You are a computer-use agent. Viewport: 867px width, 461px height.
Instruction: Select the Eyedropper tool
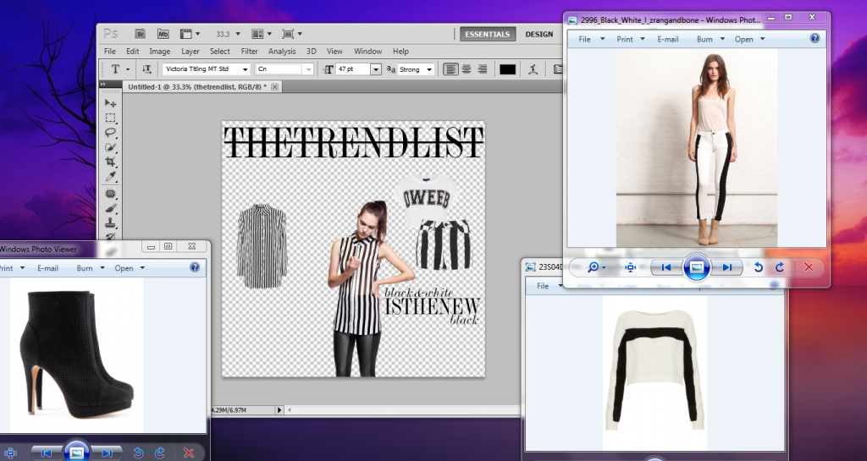coord(111,177)
